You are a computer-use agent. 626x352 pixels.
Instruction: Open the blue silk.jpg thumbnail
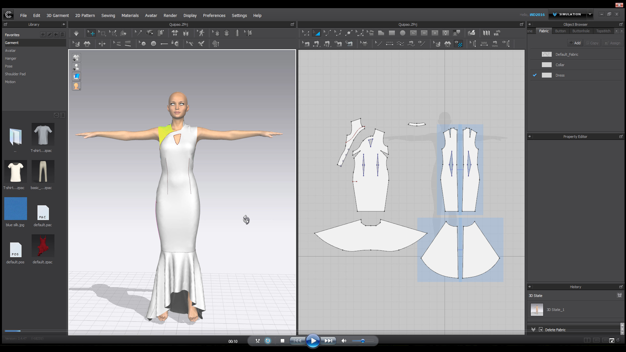(x=15, y=209)
